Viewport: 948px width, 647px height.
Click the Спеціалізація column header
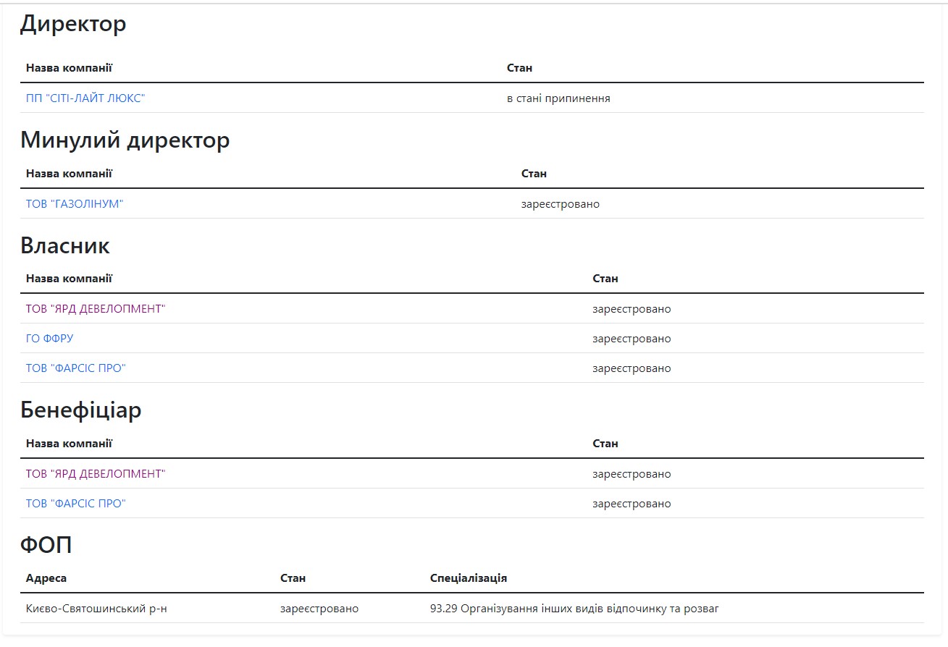pyautogui.click(x=469, y=578)
